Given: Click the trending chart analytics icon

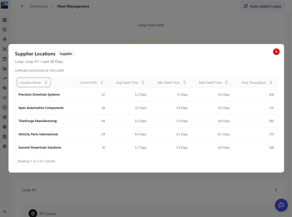Looking at the screenshot, I should pyautogui.click(x=5, y=78).
